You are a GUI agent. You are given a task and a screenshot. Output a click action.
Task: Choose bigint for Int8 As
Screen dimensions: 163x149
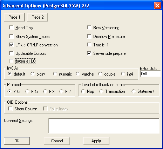33,74
